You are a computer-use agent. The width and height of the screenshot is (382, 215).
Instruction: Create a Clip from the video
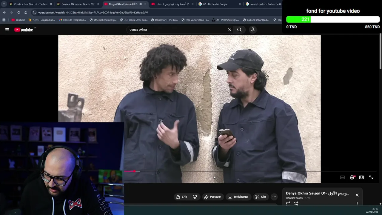click(x=261, y=197)
